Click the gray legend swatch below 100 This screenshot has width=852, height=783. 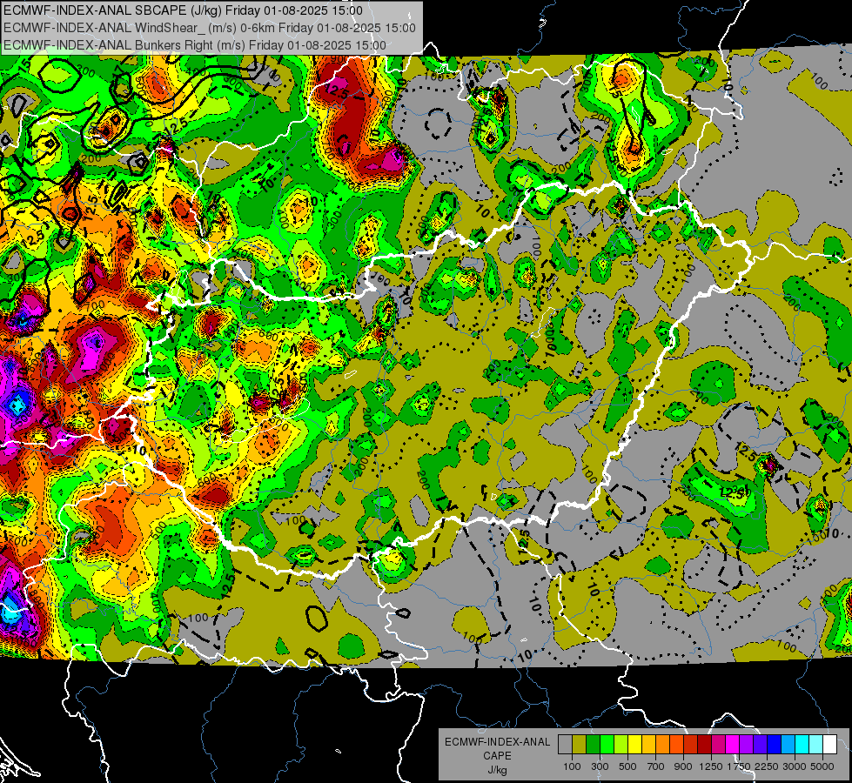pyautogui.click(x=565, y=744)
